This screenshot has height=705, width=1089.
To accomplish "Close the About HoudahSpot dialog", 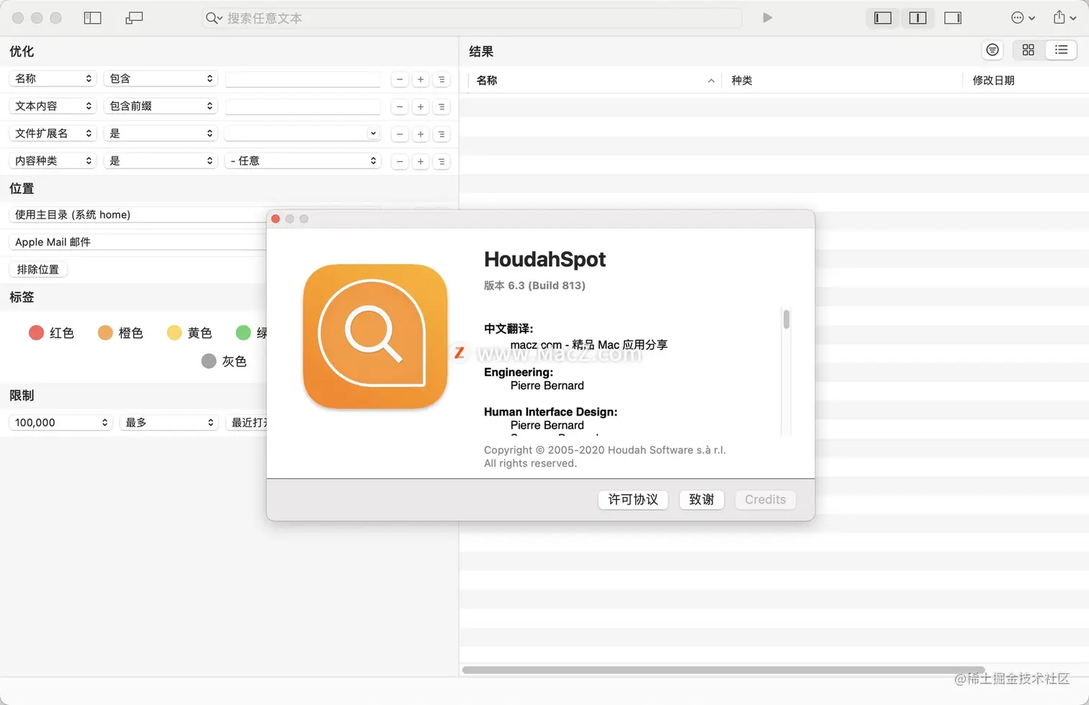I will [x=275, y=219].
